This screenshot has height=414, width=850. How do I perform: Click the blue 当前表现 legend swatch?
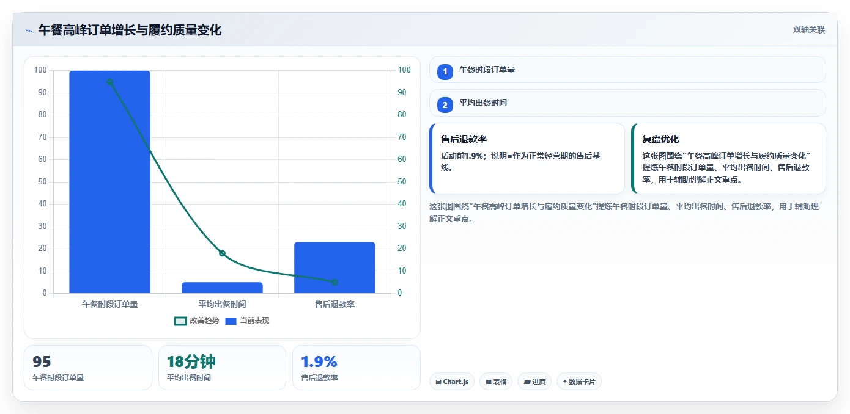coord(231,321)
